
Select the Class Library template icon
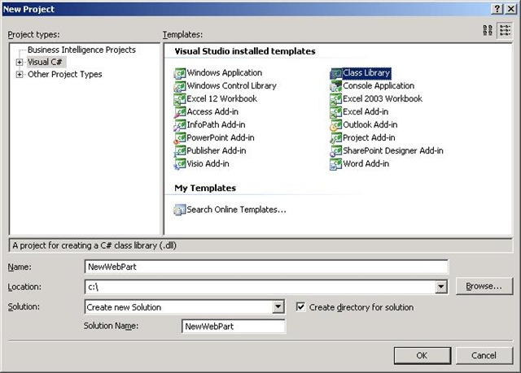(x=336, y=73)
